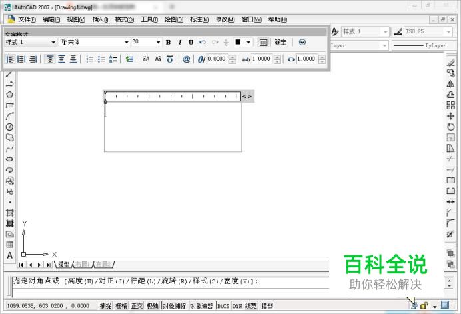Apply bulleted list formatting

pos(101,59)
